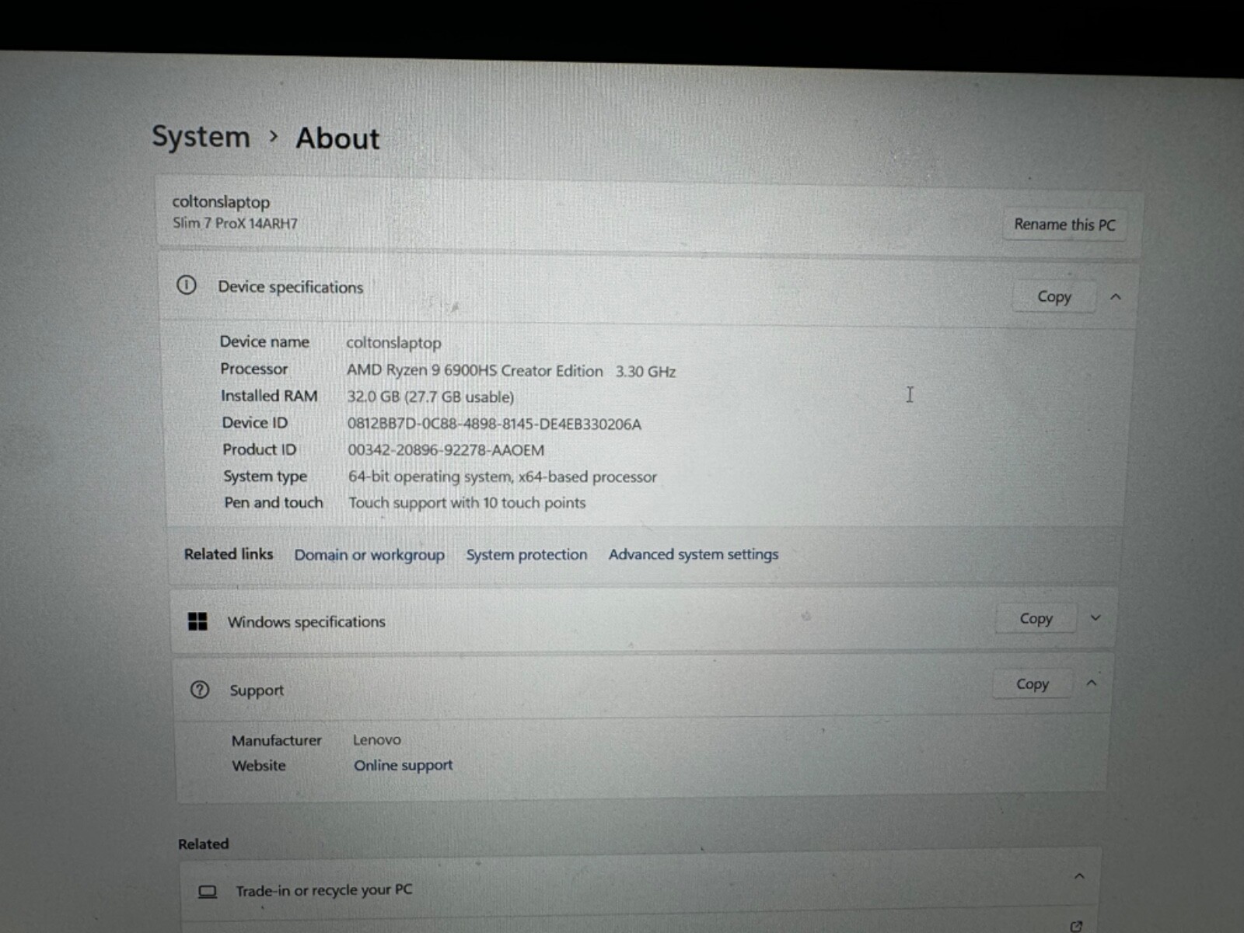Click the Windows specifications header text
The height and width of the screenshot is (933, 1244).
pyautogui.click(x=306, y=622)
